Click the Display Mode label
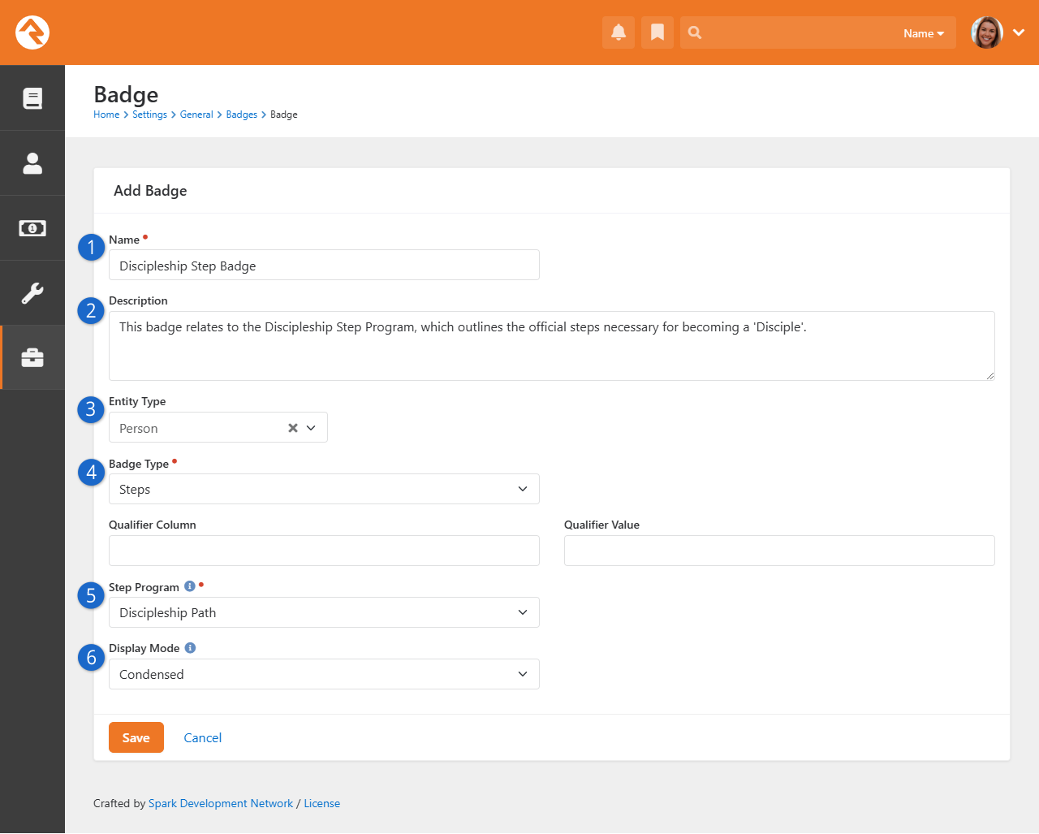1039x834 pixels. [144, 648]
